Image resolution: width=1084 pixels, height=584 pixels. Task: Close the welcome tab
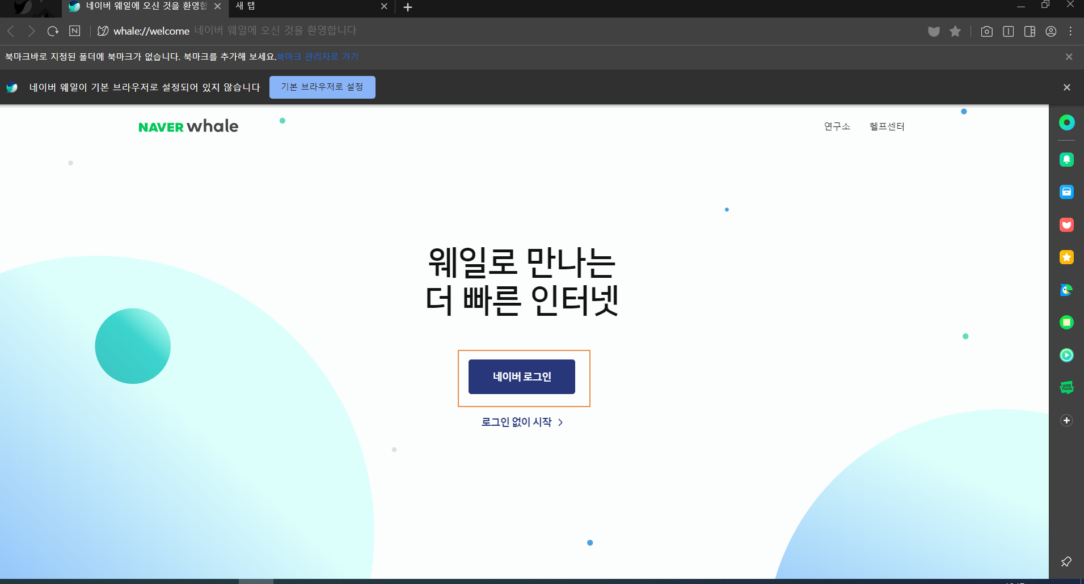click(x=217, y=6)
